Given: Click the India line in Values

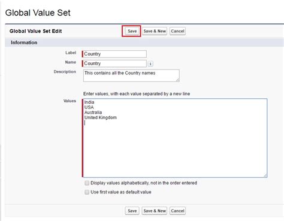Looking at the screenshot, I should [89, 102].
